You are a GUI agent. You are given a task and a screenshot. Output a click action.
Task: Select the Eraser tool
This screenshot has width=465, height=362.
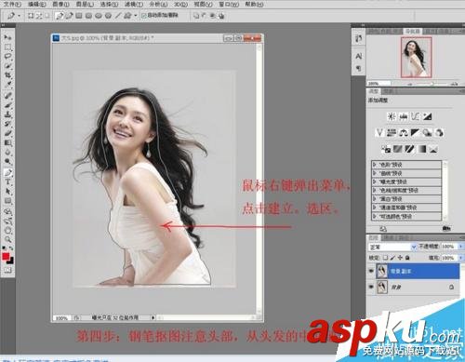(x=7, y=133)
